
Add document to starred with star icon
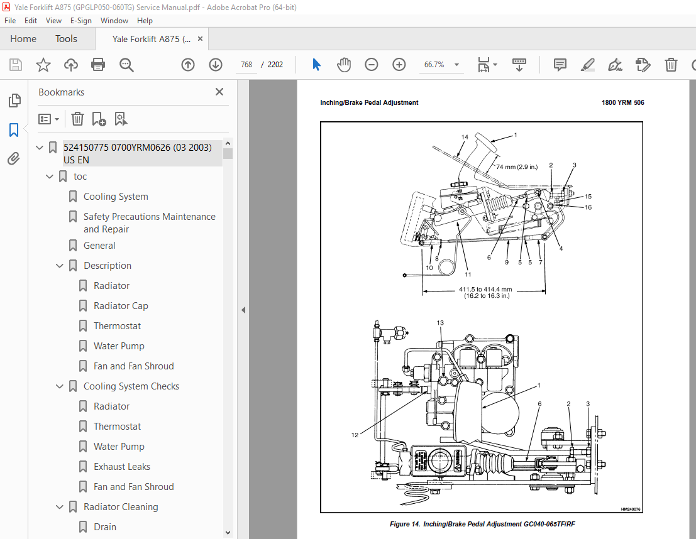[43, 65]
